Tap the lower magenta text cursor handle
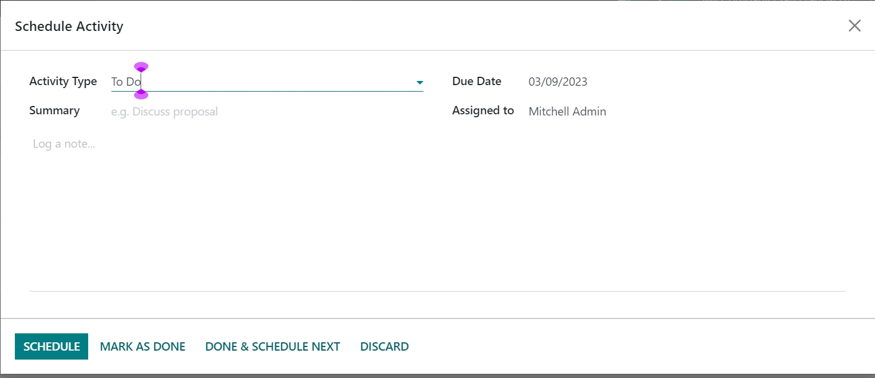 [x=141, y=95]
